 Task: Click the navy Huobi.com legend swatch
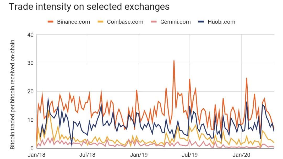tap(201, 22)
